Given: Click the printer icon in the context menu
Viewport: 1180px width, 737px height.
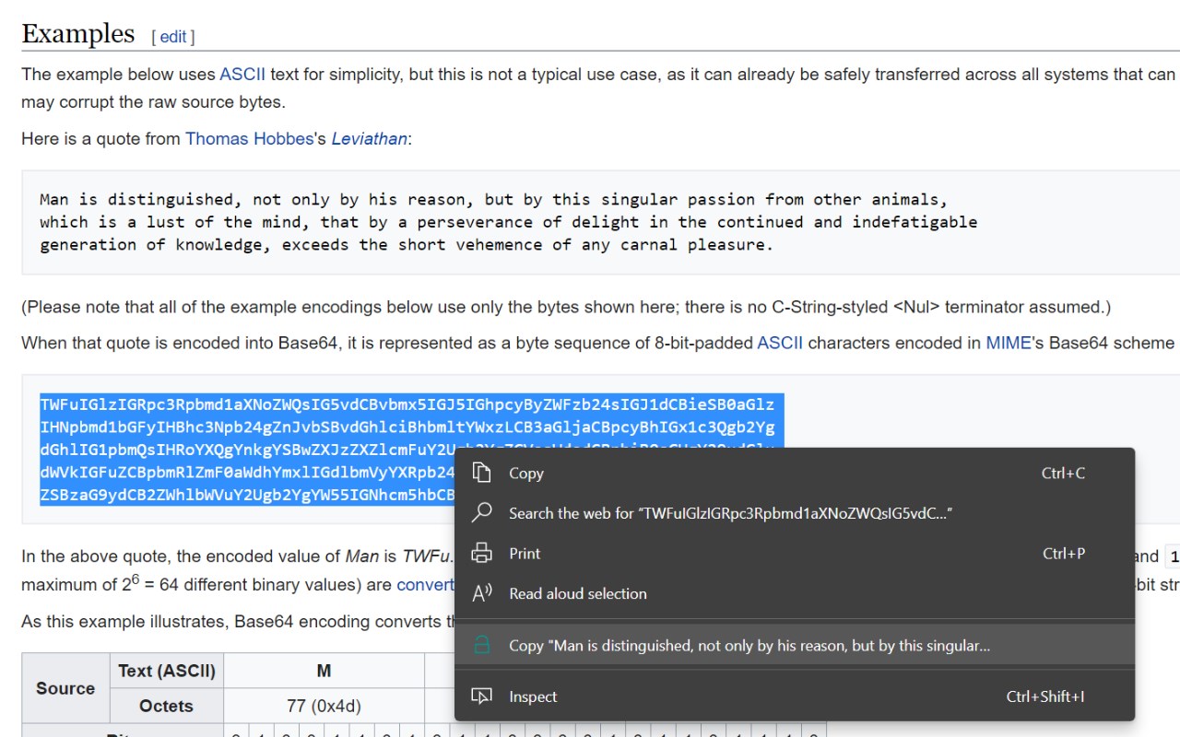Looking at the screenshot, I should pos(481,554).
